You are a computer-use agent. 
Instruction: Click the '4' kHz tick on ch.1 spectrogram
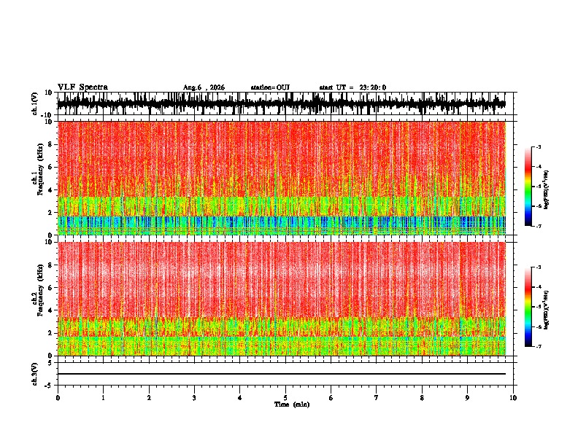point(50,190)
